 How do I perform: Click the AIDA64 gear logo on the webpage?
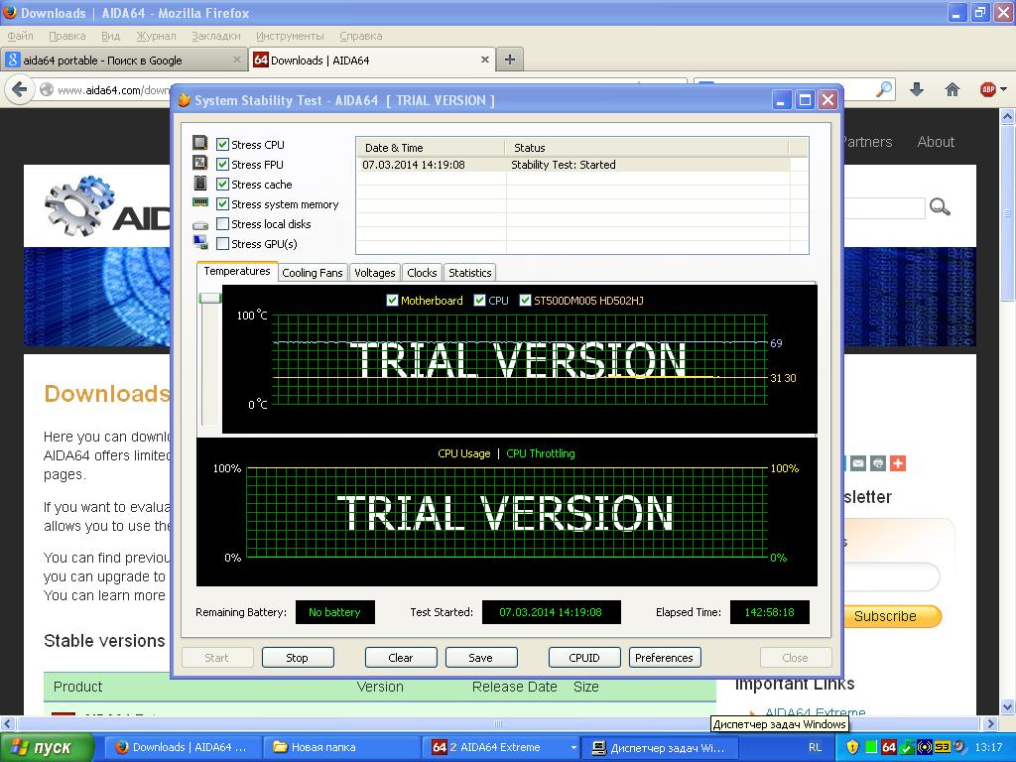[x=79, y=205]
